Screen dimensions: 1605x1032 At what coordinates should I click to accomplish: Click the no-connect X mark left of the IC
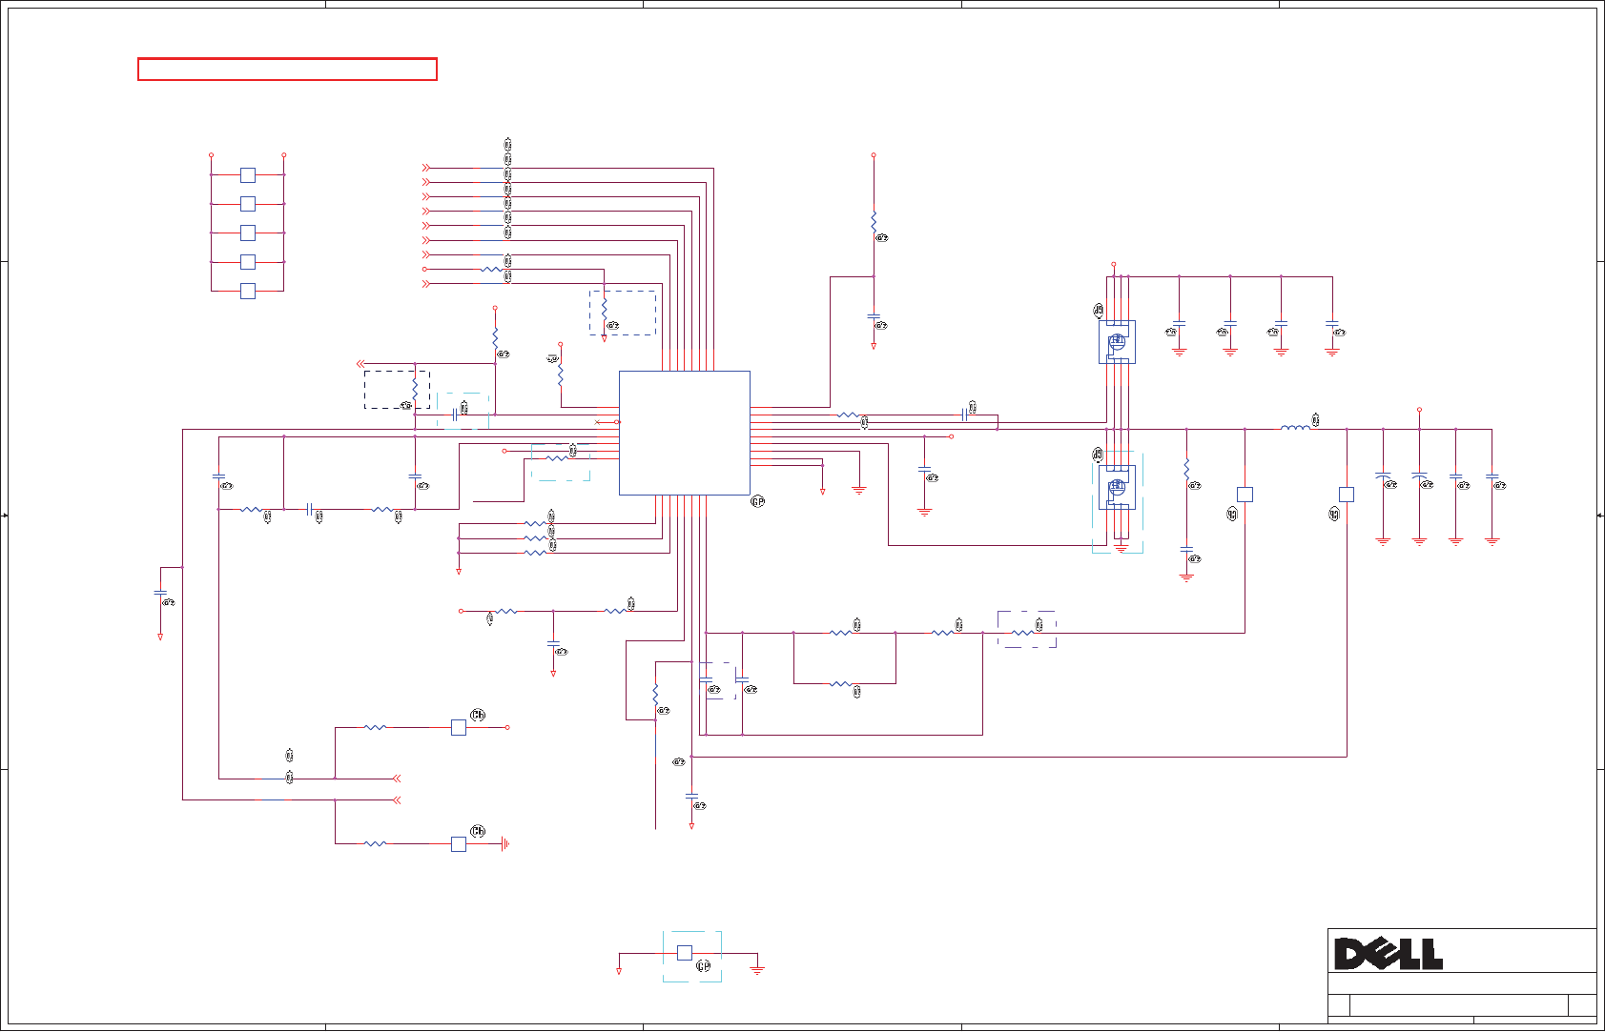coord(598,421)
